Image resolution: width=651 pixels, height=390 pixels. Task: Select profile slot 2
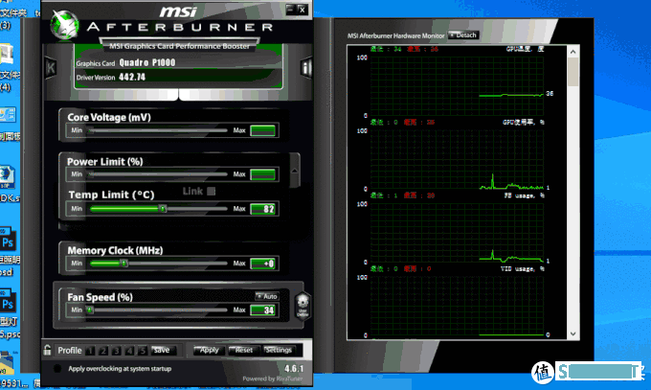click(x=103, y=351)
